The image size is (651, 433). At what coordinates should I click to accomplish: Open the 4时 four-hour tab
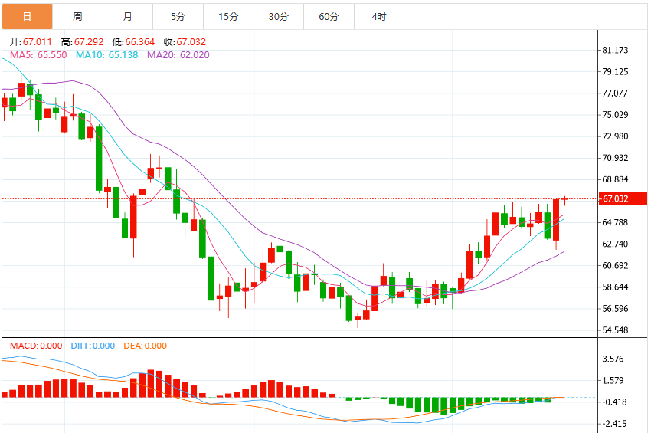[379, 17]
